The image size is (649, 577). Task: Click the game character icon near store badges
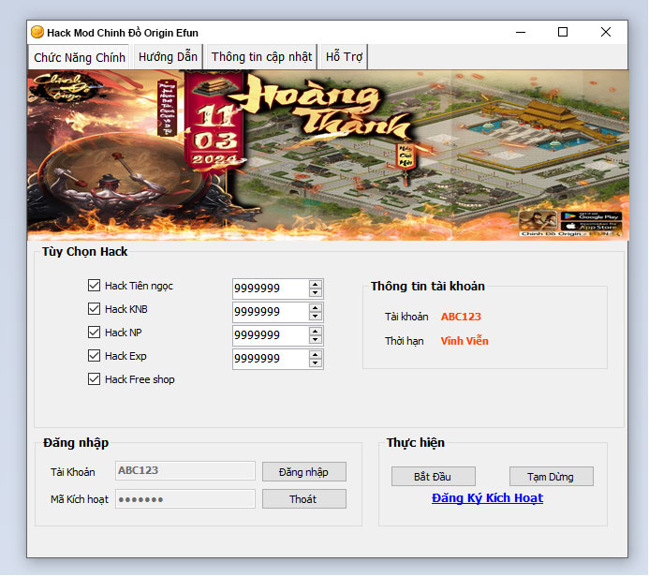[x=538, y=221]
